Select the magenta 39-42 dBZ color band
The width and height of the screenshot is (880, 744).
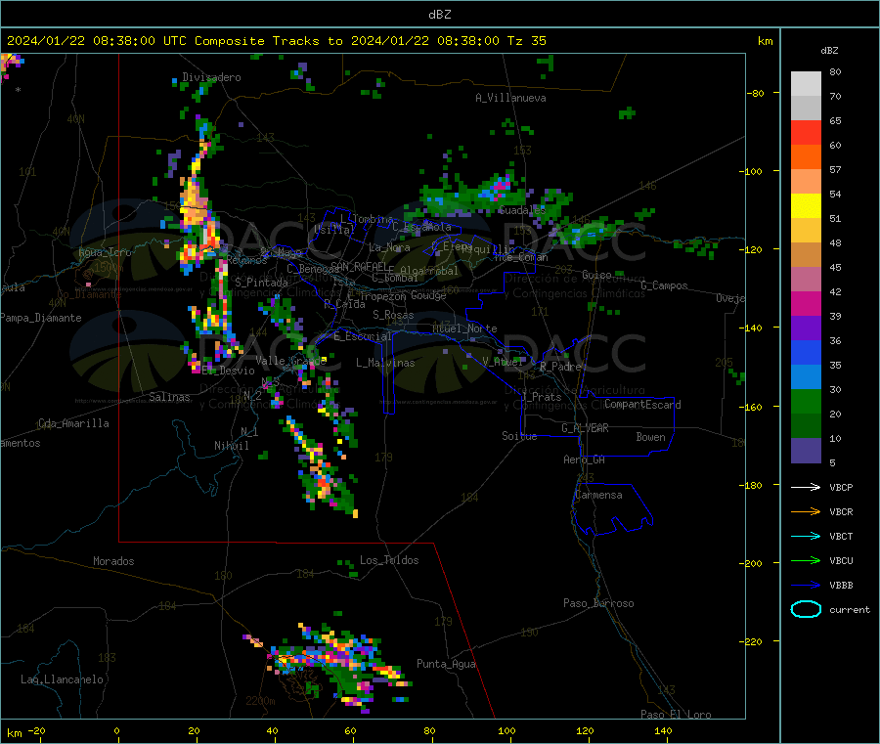pyautogui.click(x=806, y=303)
